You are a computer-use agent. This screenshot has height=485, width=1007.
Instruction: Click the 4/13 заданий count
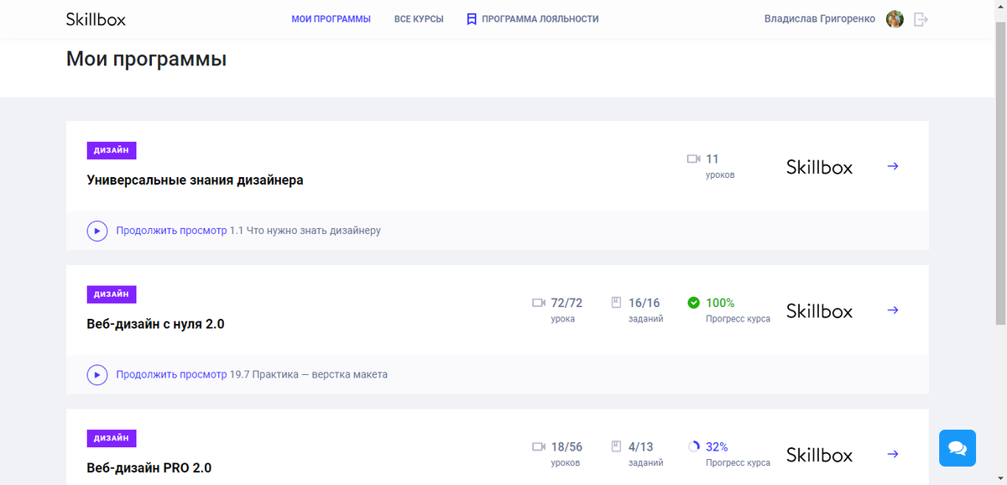(644, 454)
